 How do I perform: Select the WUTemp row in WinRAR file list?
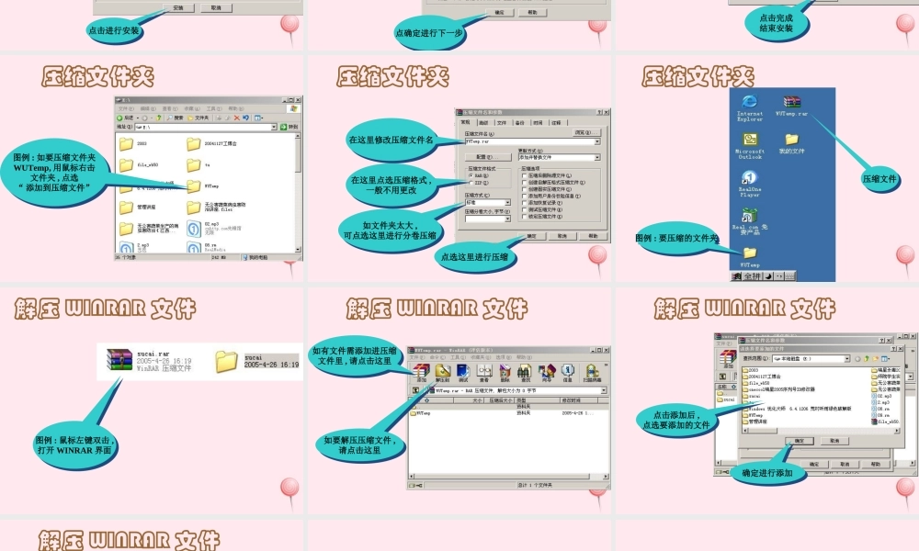pyautogui.click(x=507, y=413)
